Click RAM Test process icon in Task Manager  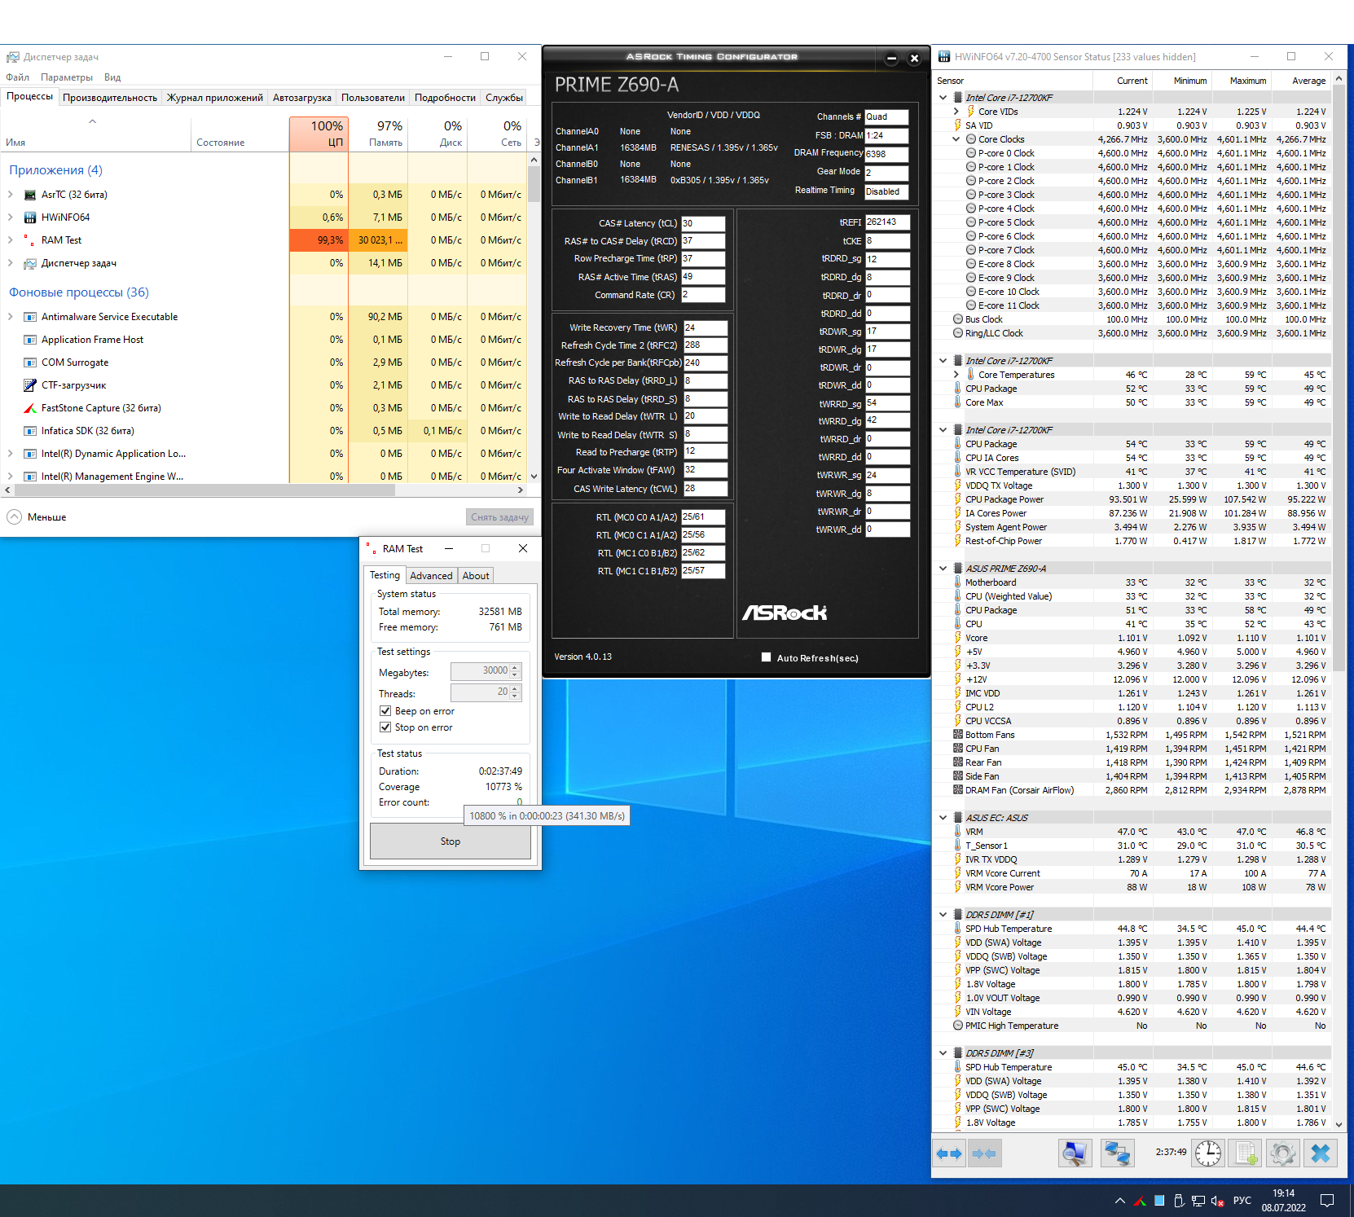30,240
